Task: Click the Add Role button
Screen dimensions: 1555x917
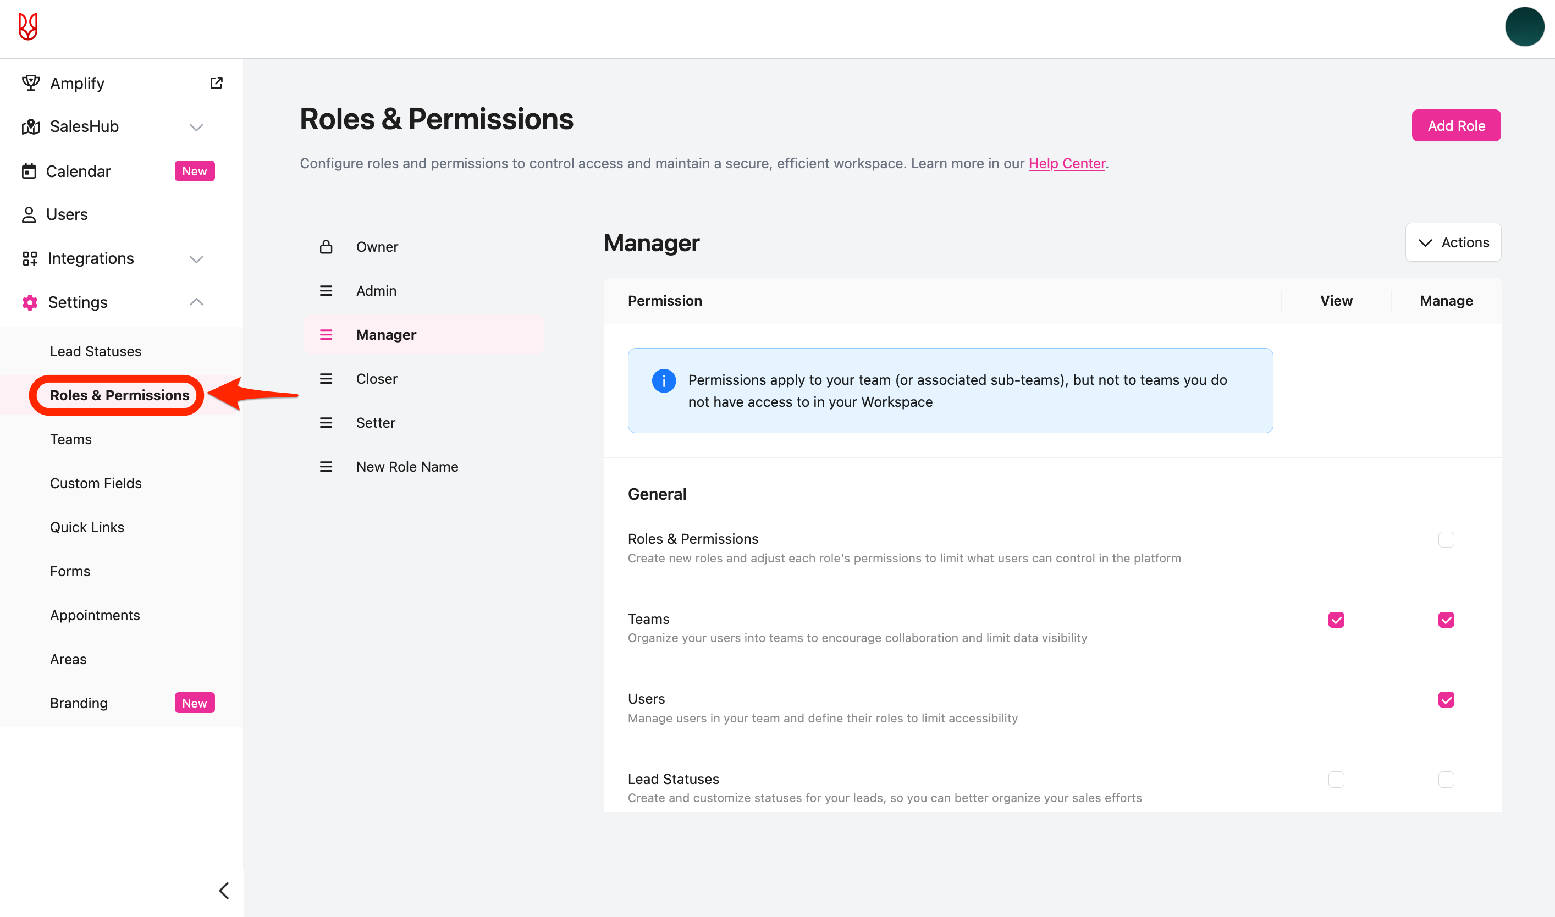Action: point(1455,125)
